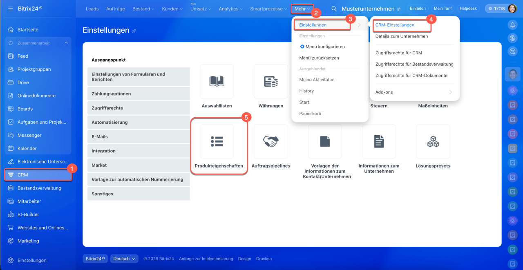Select Automatisierung settings section
The image size is (523, 270).
tap(139, 122)
